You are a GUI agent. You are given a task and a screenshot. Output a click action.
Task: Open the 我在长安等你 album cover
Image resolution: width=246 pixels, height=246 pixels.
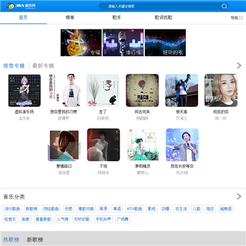[182, 145]
